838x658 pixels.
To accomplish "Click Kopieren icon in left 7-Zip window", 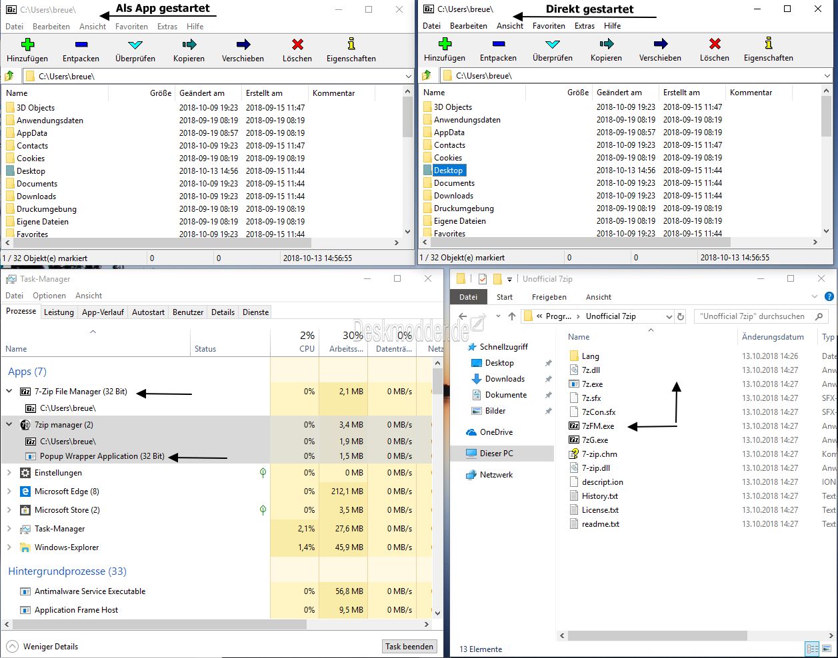I will click(x=189, y=45).
